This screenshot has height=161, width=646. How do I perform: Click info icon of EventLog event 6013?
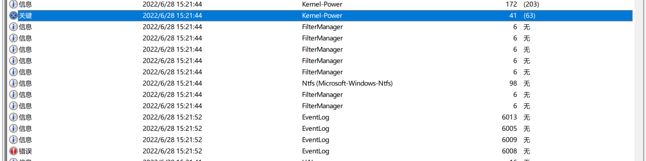(x=13, y=117)
